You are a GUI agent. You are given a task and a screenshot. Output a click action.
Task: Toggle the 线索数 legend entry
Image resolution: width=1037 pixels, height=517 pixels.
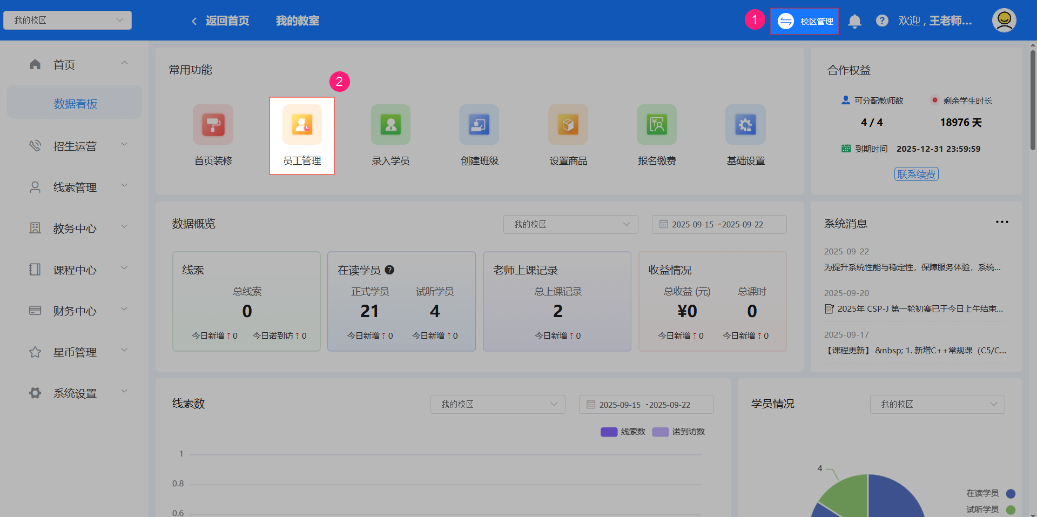pos(623,432)
